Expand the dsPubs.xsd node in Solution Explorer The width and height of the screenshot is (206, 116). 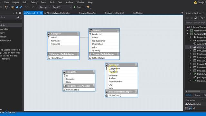(x=190, y=47)
